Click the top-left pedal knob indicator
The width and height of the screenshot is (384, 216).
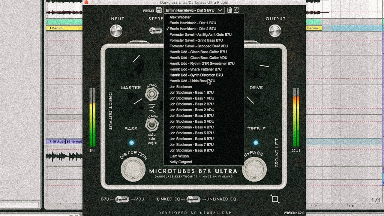136,58
